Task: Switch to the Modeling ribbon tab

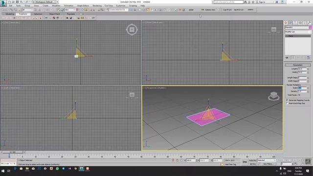Action: click(10, 14)
